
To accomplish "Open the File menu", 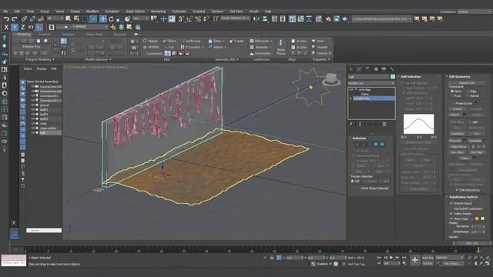I will [5, 12].
